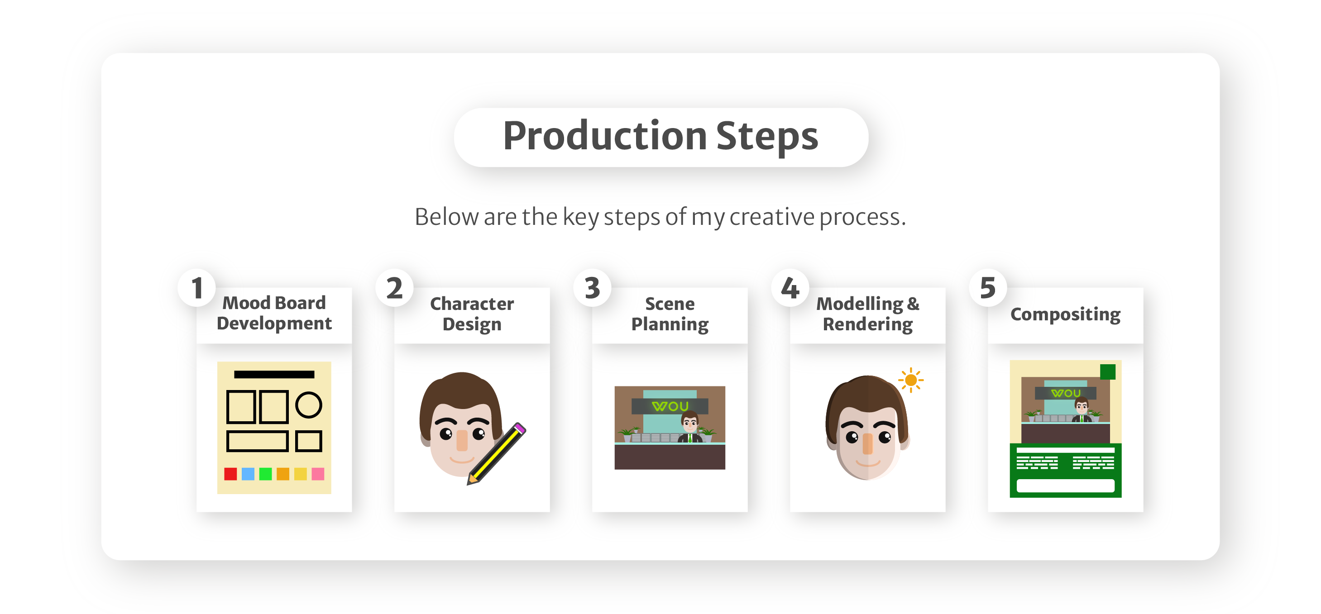The width and height of the screenshot is (1321, 614).
Task: Open the Compositing card heading
Action: 1065,314
